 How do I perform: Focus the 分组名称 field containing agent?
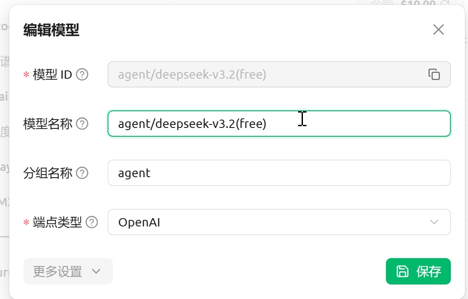coord(279,173)
